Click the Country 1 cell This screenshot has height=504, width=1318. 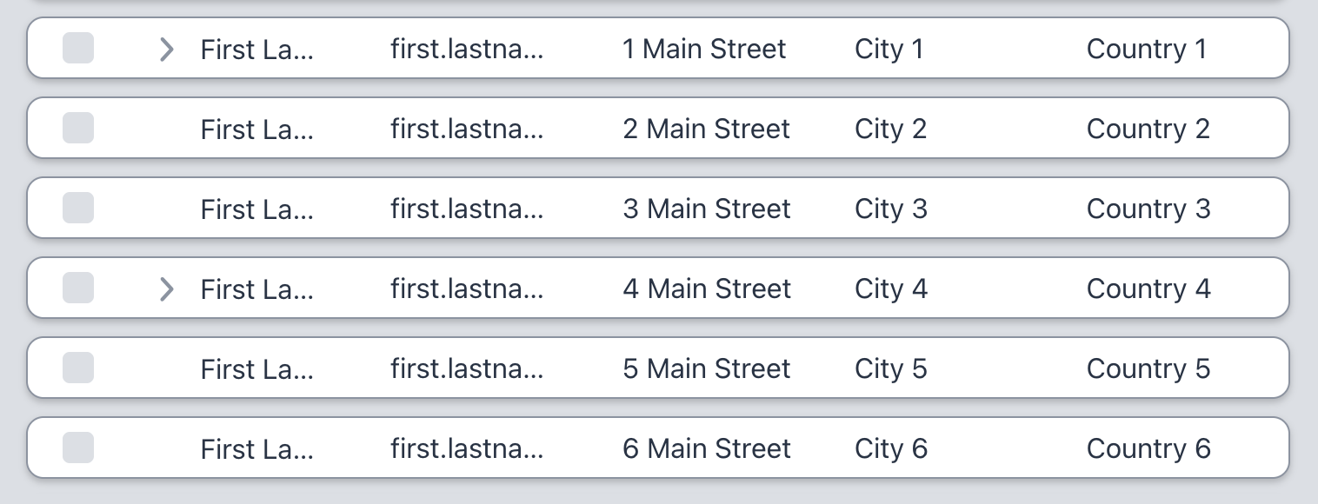(1147, 50)
